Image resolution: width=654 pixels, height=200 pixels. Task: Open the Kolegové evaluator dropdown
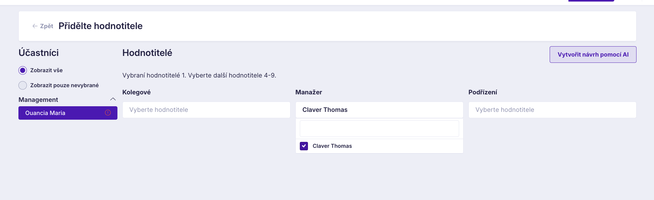click(206, 110)
